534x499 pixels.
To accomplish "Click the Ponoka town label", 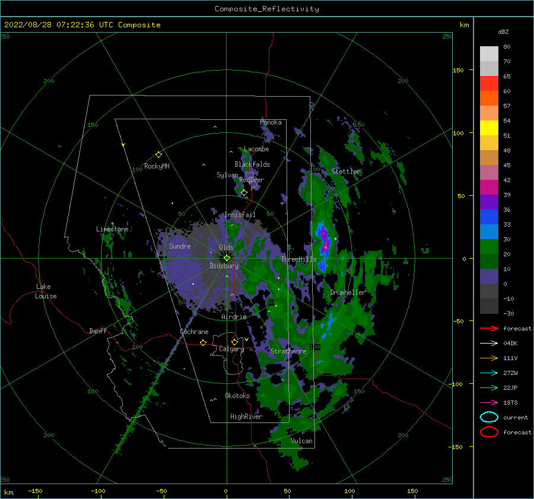I will [271, 122].
